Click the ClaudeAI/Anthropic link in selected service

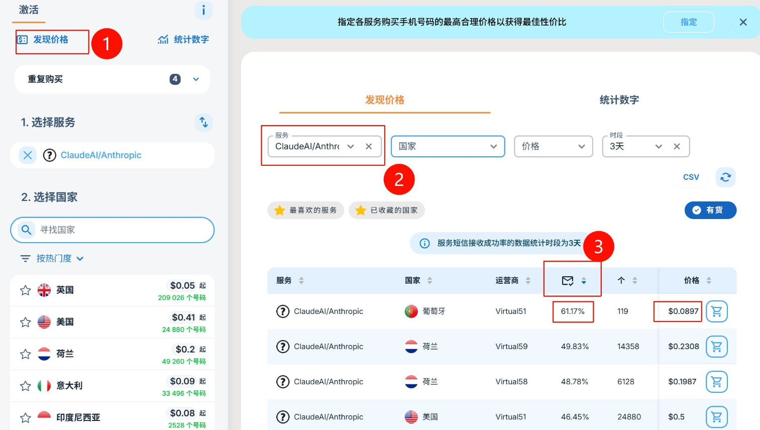[x=101, y=155]
